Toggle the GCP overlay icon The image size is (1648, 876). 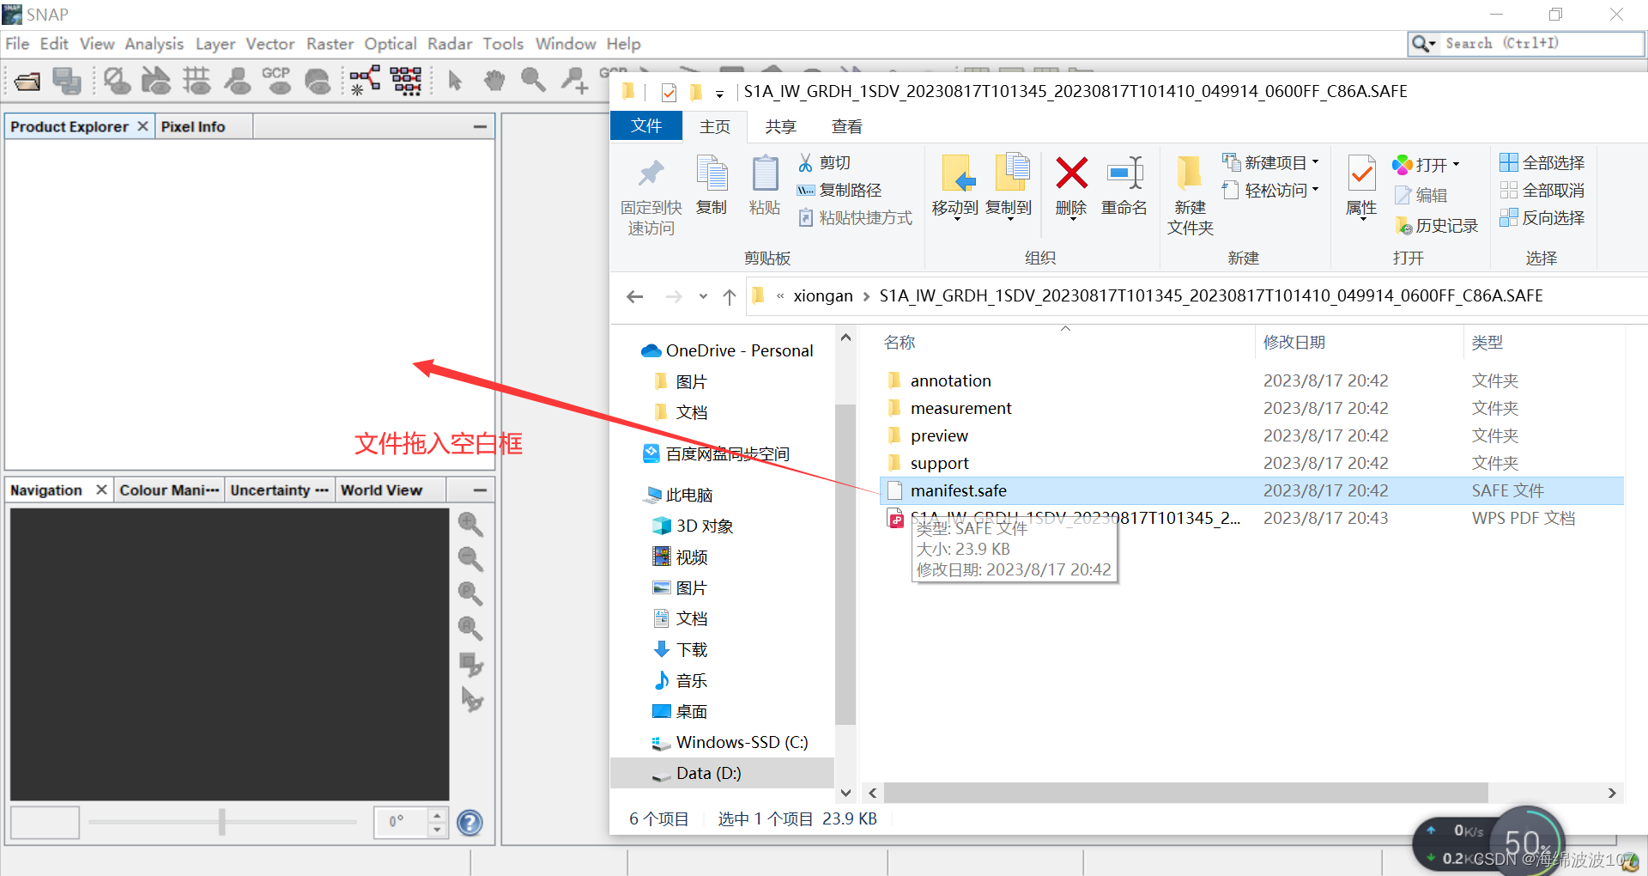276,82
